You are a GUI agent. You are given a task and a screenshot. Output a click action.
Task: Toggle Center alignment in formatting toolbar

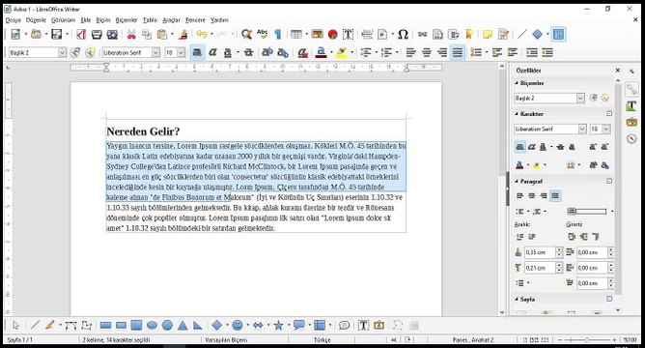(x=426, y=53)
